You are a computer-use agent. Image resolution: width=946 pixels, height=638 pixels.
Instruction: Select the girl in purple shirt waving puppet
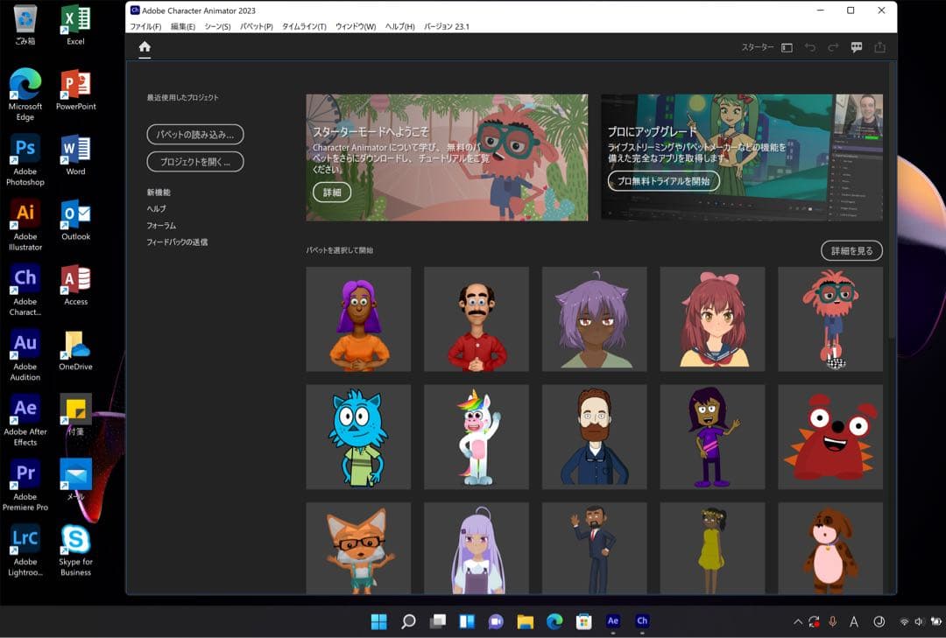pos(712,437)
